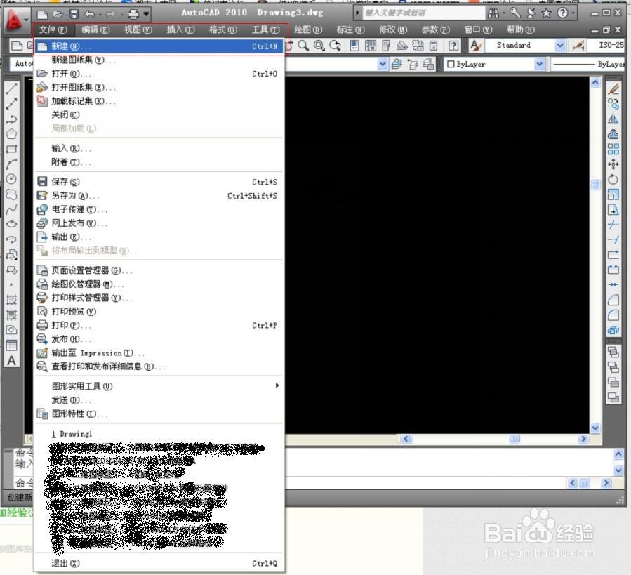Click the Help question mark toolbar icon
The width and height of the screenshot is (631, 575).
(453, 46)
